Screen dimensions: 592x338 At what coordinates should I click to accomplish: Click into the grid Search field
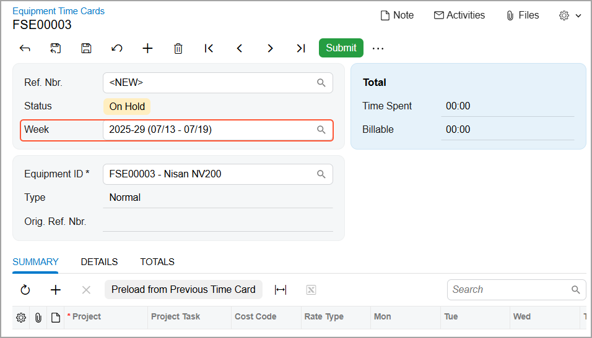508,290
